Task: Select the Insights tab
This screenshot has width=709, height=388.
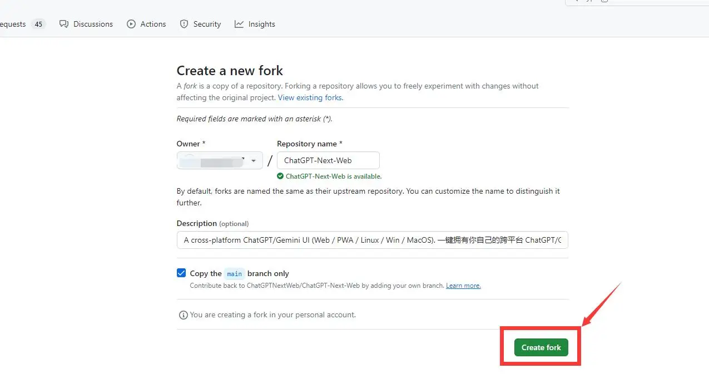Action: [x=261, y=24]
